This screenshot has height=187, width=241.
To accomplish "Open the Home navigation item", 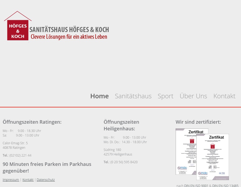I will 99,96.
